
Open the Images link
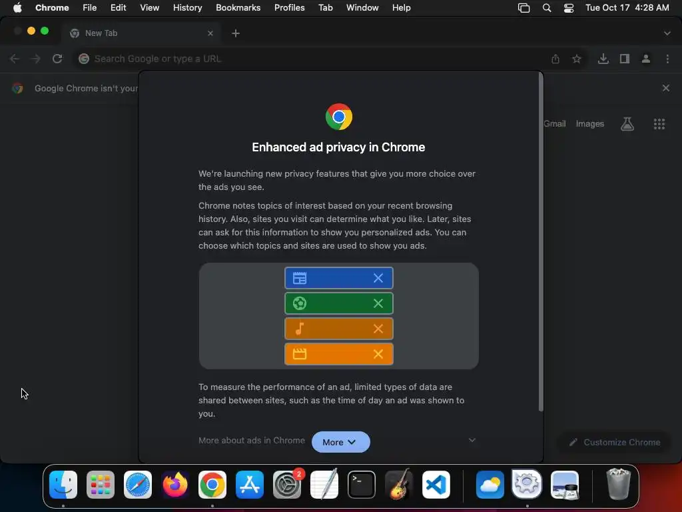click(x=590, y=123)
